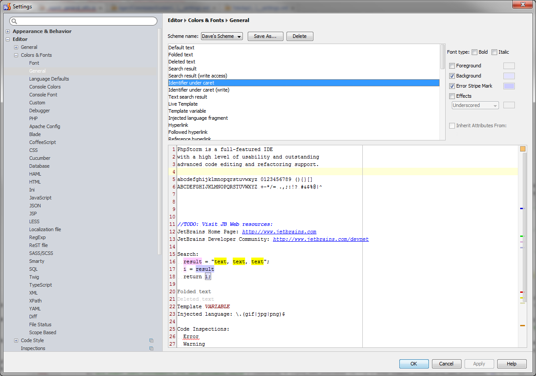Select 'Identifier under caret (write)' entry
The image size is (536, 376).
(x=304, y=90)
